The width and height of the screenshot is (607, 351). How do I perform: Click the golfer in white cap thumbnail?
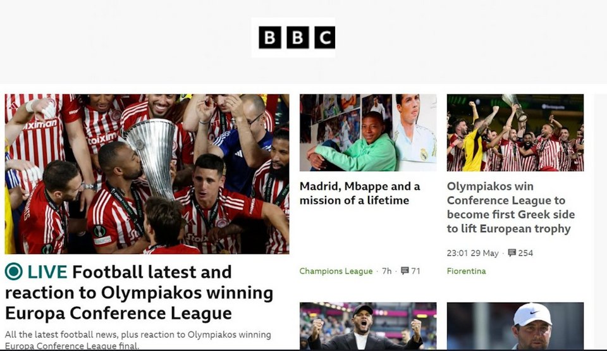515,326
